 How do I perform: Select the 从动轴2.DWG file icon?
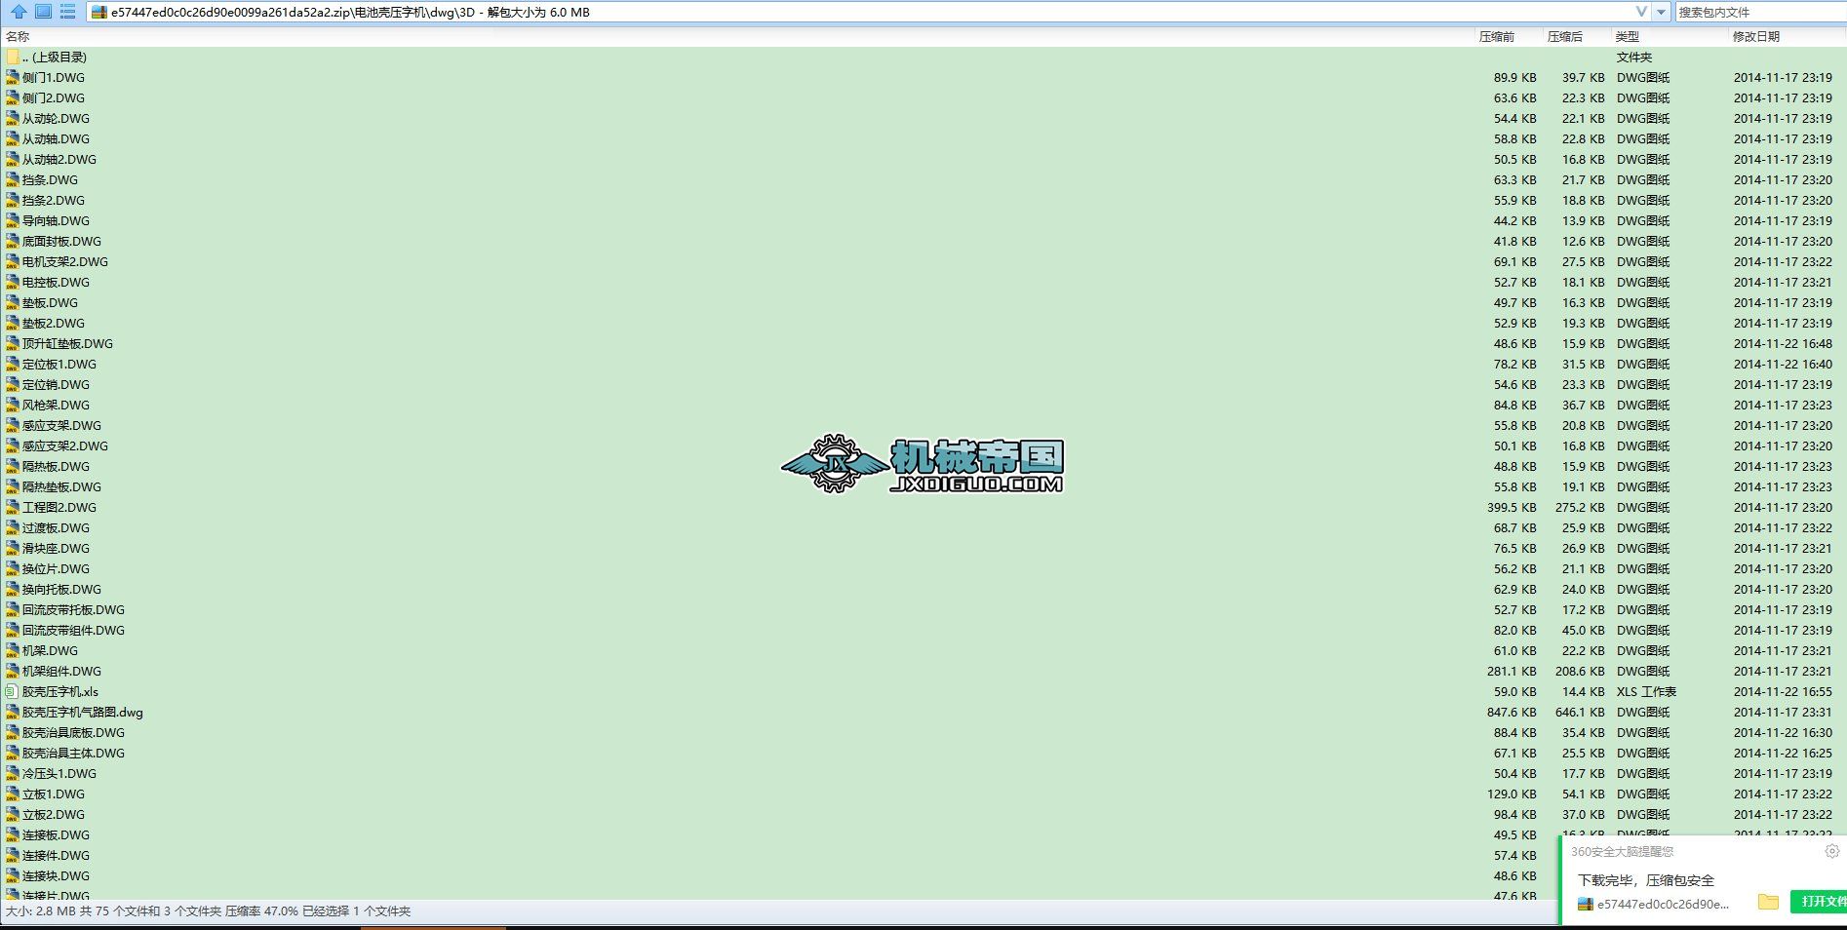point(12,159)
